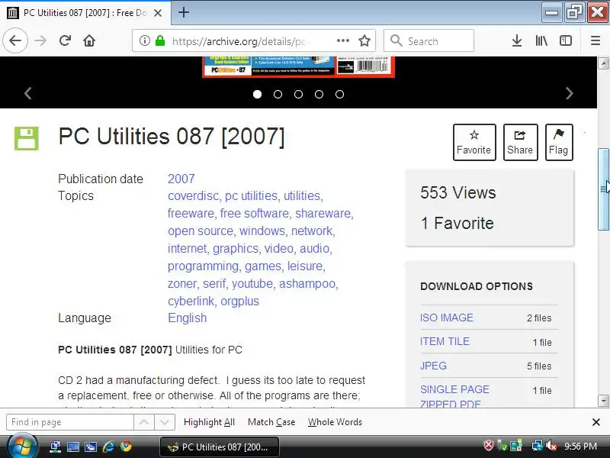
Task: Select the fourth carousel dot
Action: coord(319,94)
